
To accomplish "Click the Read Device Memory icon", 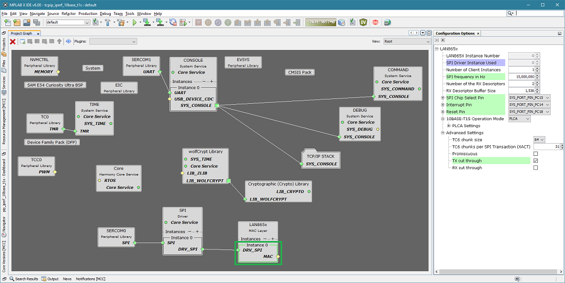I will click(160, 22).
